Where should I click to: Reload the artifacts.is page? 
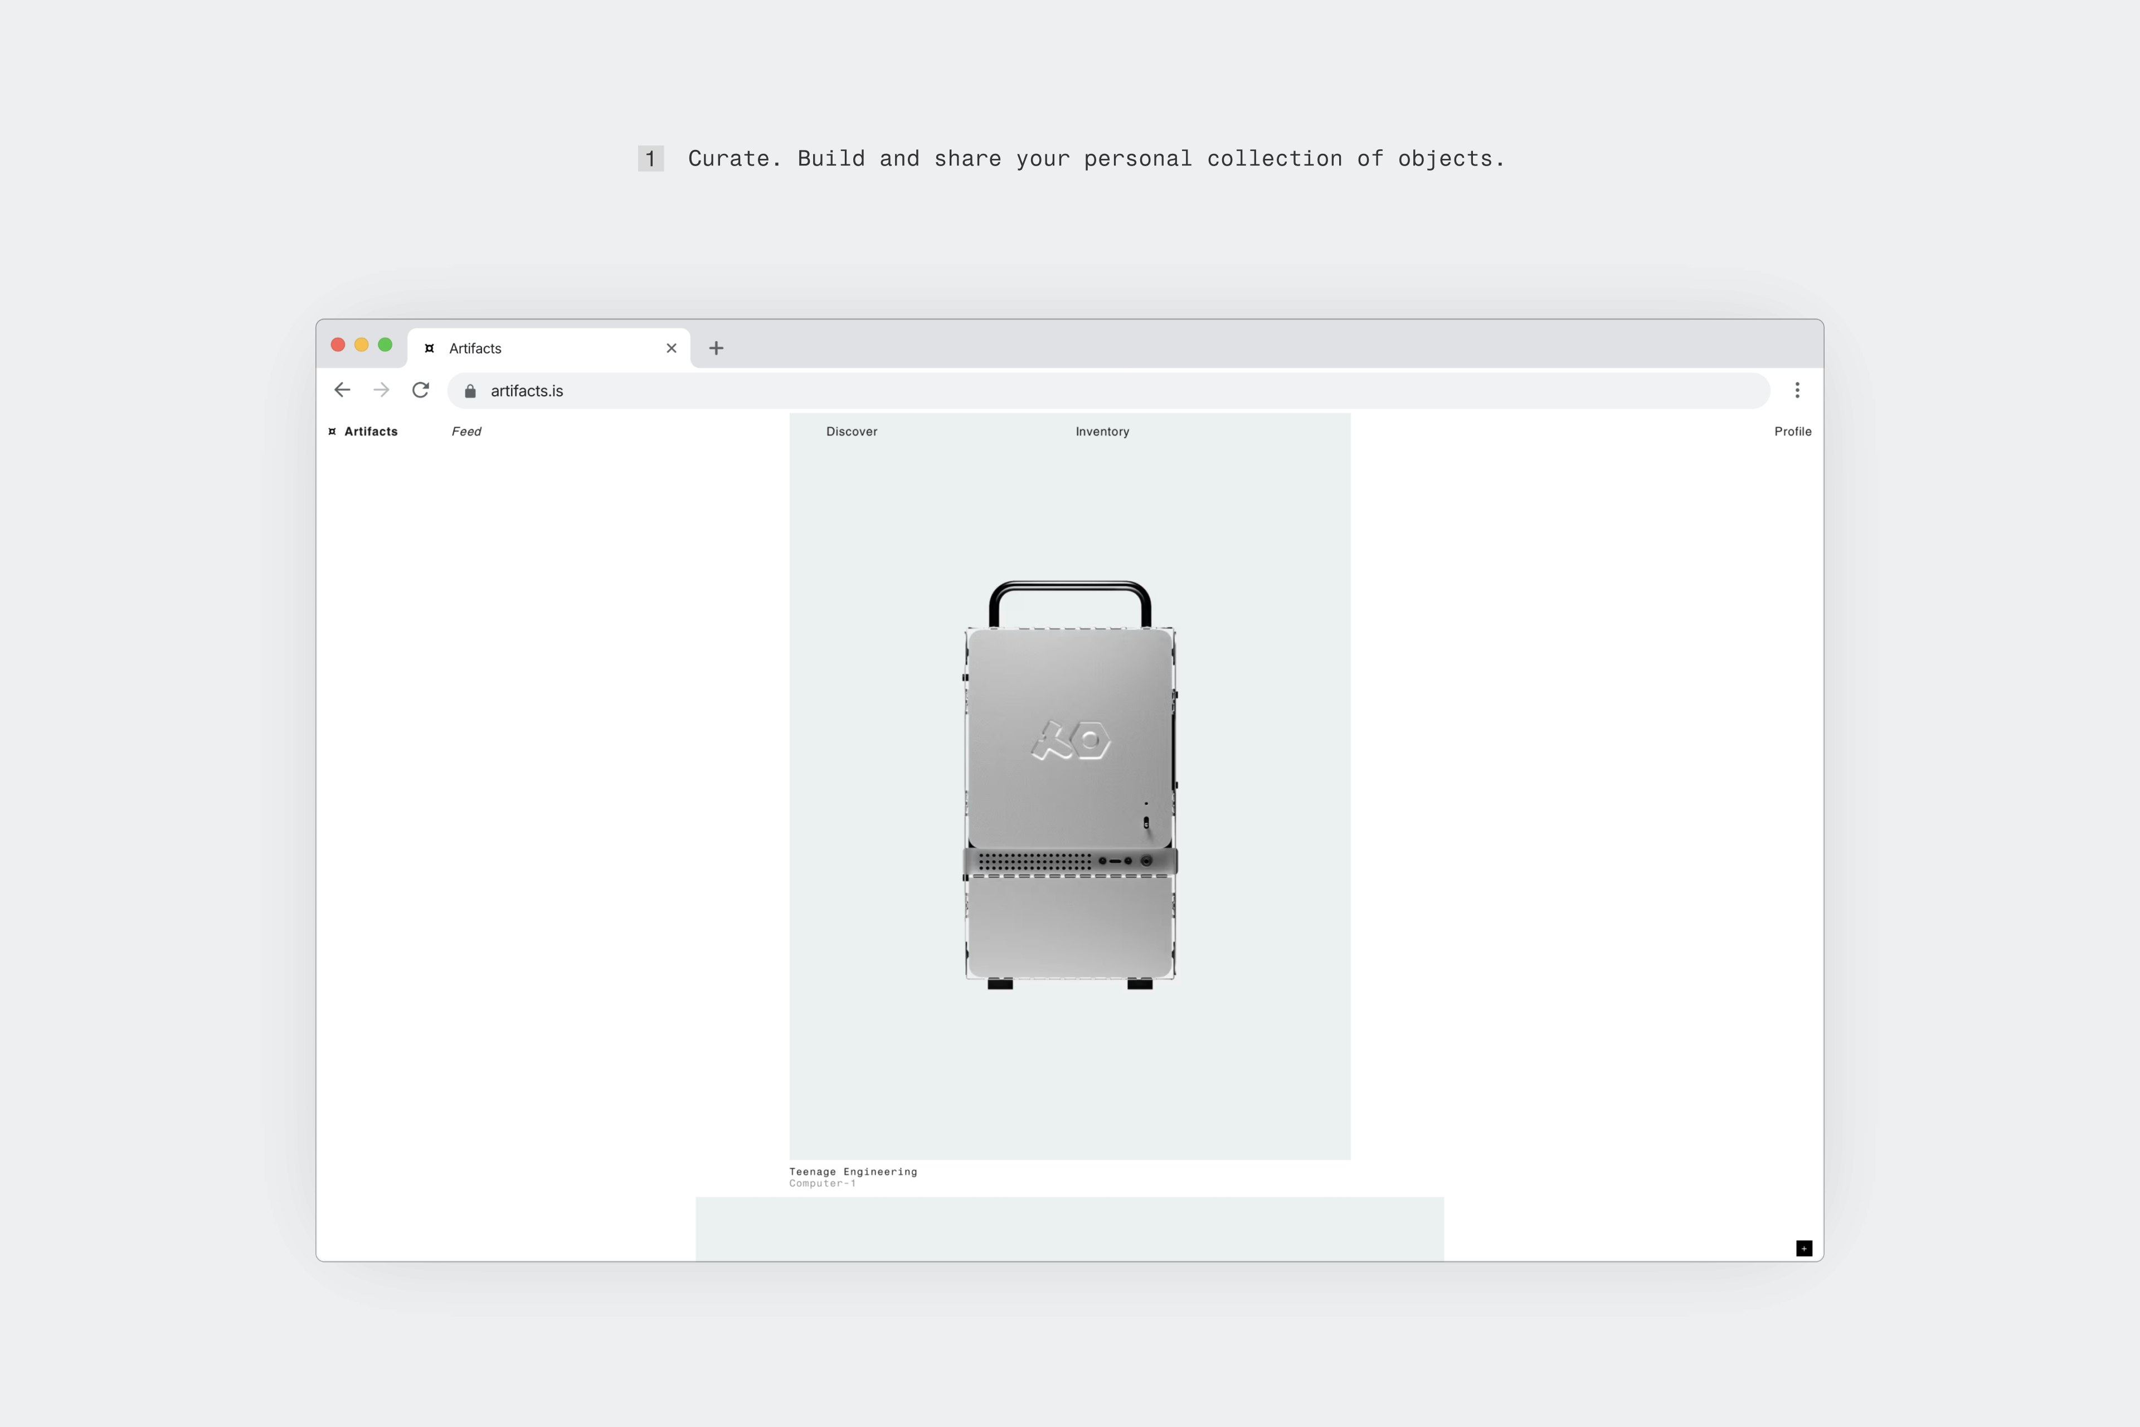click(x=420, y=390)
